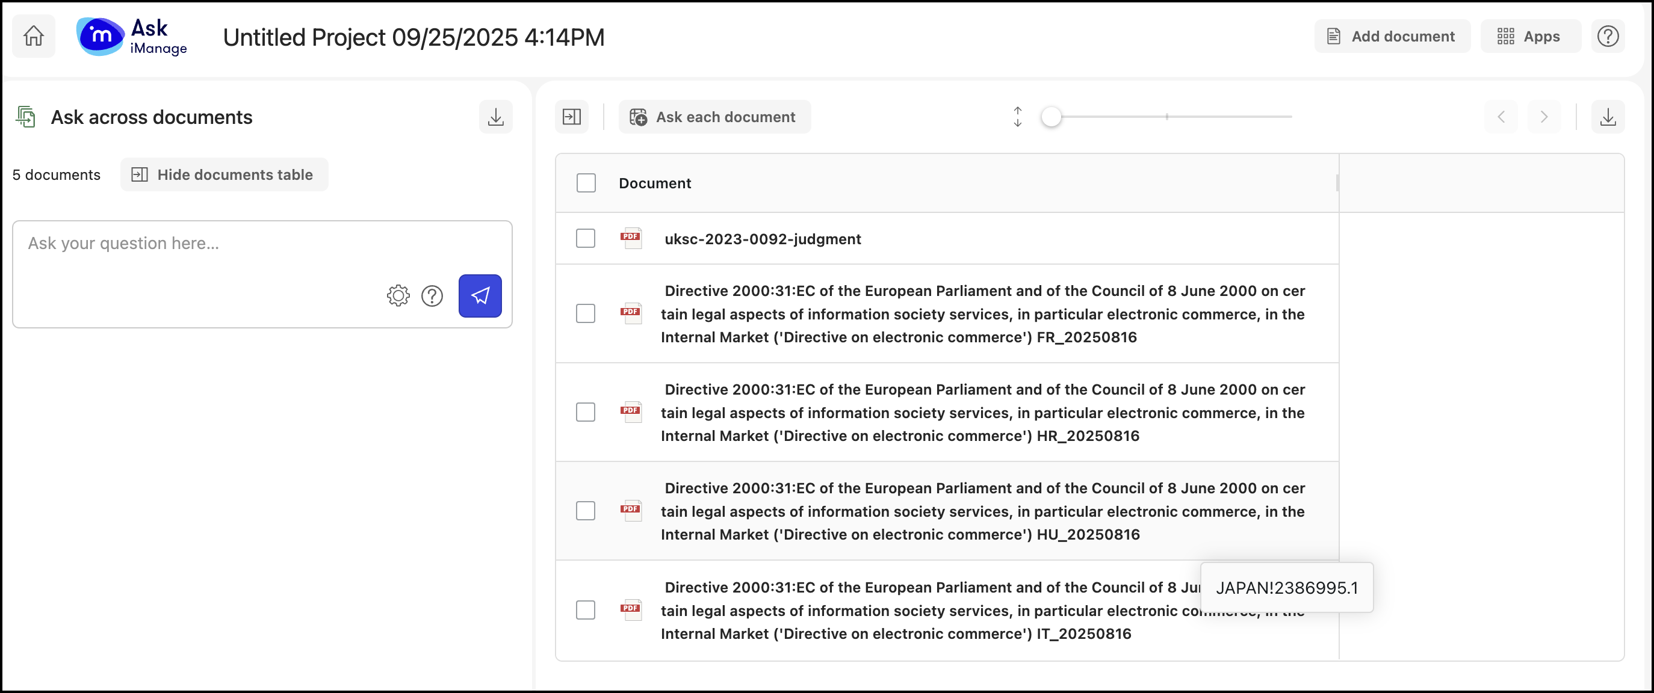
Task: Click Hide documents table button
Action: pyautogui.click(x=223, y=174)
